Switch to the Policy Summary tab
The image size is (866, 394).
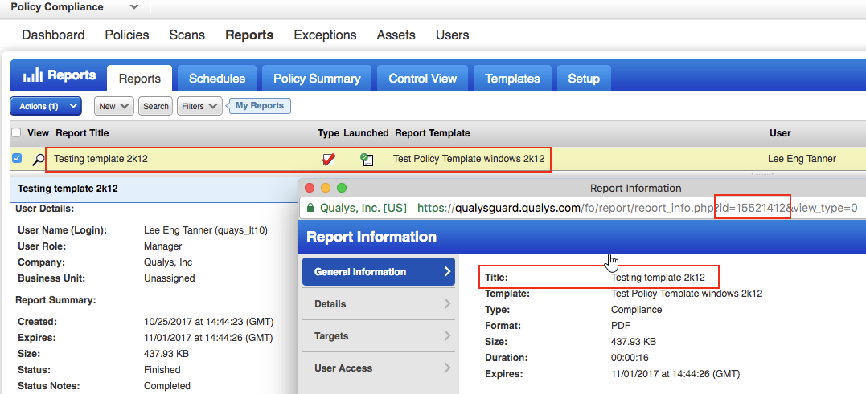(317, 79)
